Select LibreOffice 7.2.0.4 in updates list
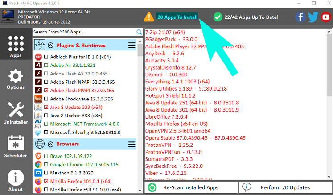333x195 pixels. point(166,117)
